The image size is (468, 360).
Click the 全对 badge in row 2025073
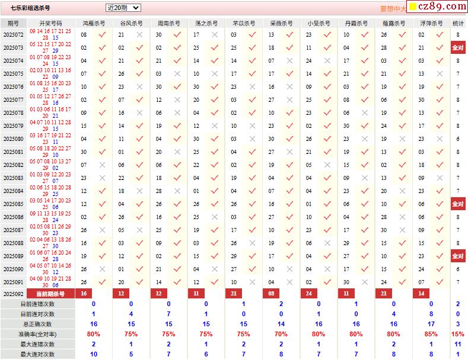coord(458,48)
